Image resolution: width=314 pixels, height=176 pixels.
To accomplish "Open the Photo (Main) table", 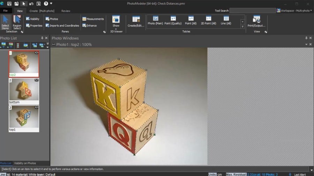I will click(155, 20).
